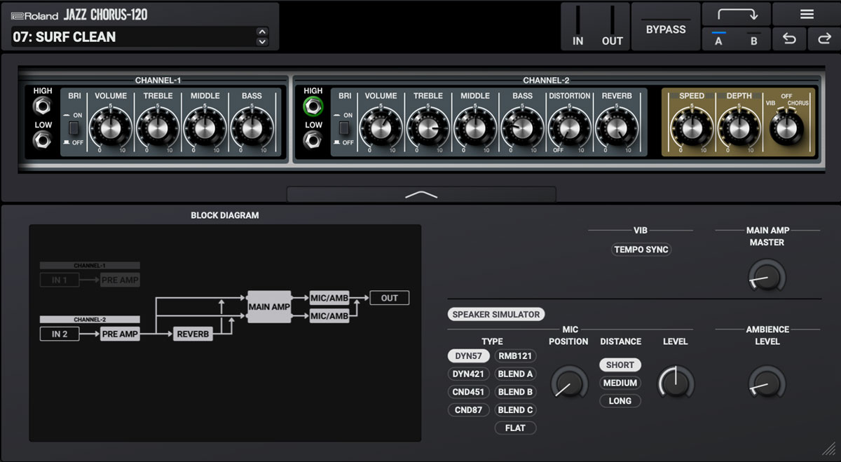Click the MIC LEVEL knob
The width and height of the screenshot is (841, 462).
point(676,383)
